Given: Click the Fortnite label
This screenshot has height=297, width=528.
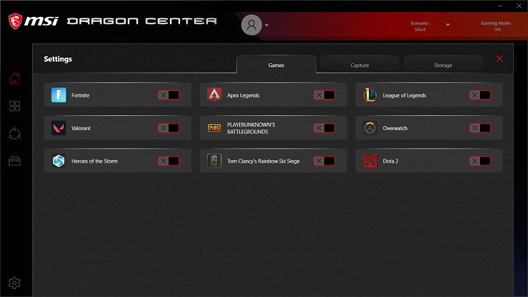Looking at the screenshot, I should (81, 96).
